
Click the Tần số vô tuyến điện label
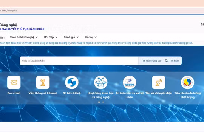tap(159, 93)
